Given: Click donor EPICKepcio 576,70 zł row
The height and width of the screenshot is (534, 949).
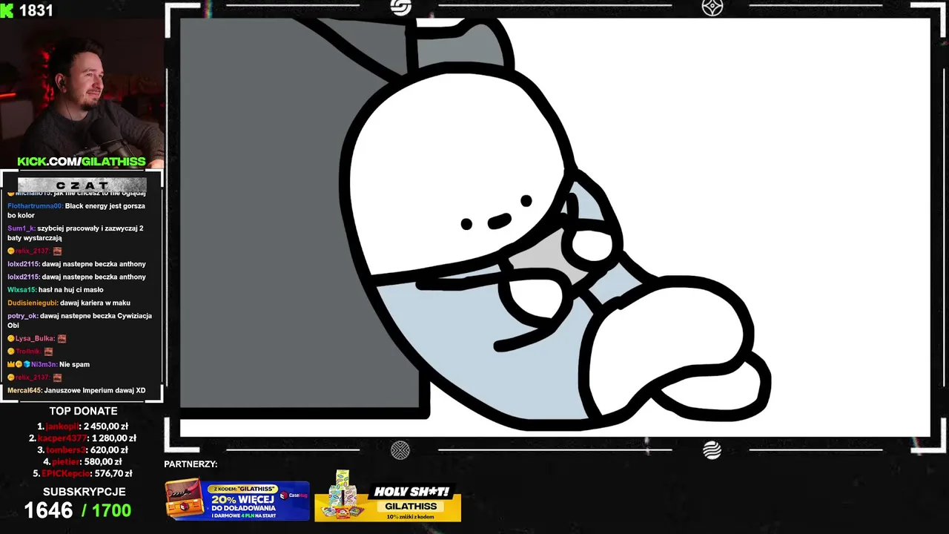Looking at the screenshot, I should click(x=83, y=473).
